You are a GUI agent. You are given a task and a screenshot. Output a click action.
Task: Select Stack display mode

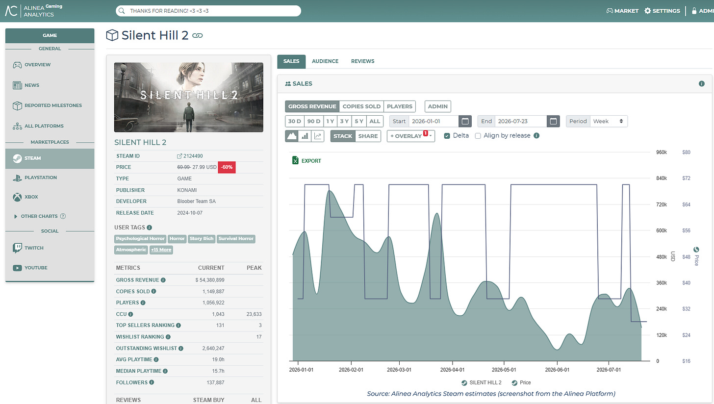(x=342, y=136)
